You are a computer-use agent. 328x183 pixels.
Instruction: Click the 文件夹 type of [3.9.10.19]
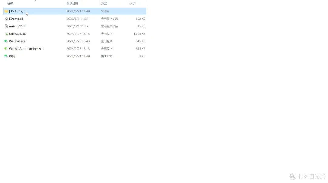105,11
